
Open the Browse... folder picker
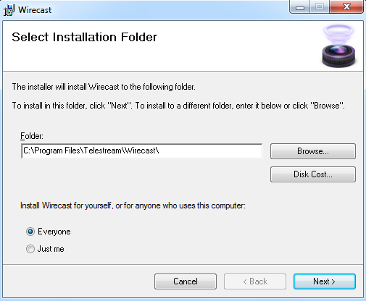(313, 151)
